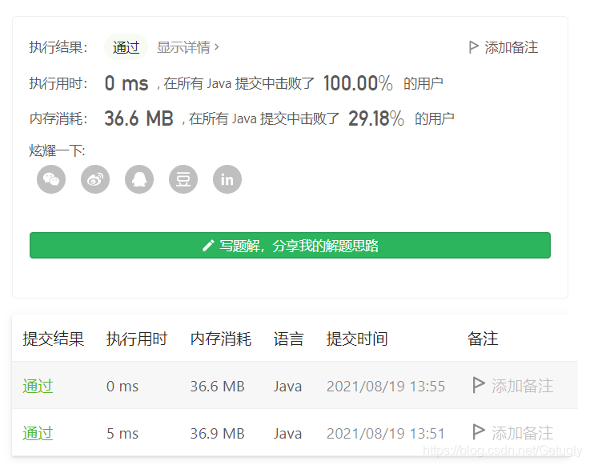Click the 0 ms cell in table

click(122, 387)
